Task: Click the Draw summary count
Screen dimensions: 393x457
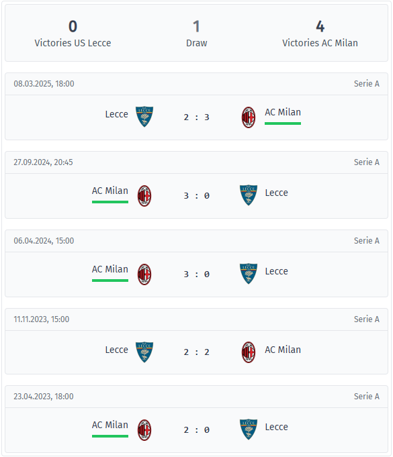Action: (196, 27)
